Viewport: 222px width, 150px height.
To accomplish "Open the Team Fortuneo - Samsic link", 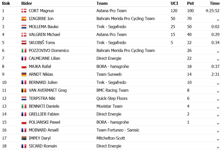I will tap(118, 130).
